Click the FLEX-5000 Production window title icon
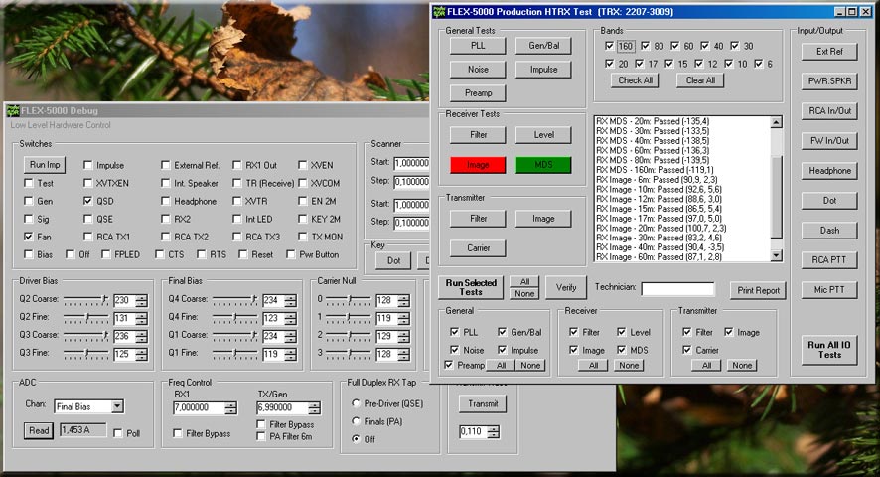880x477 pixels. 439,11
